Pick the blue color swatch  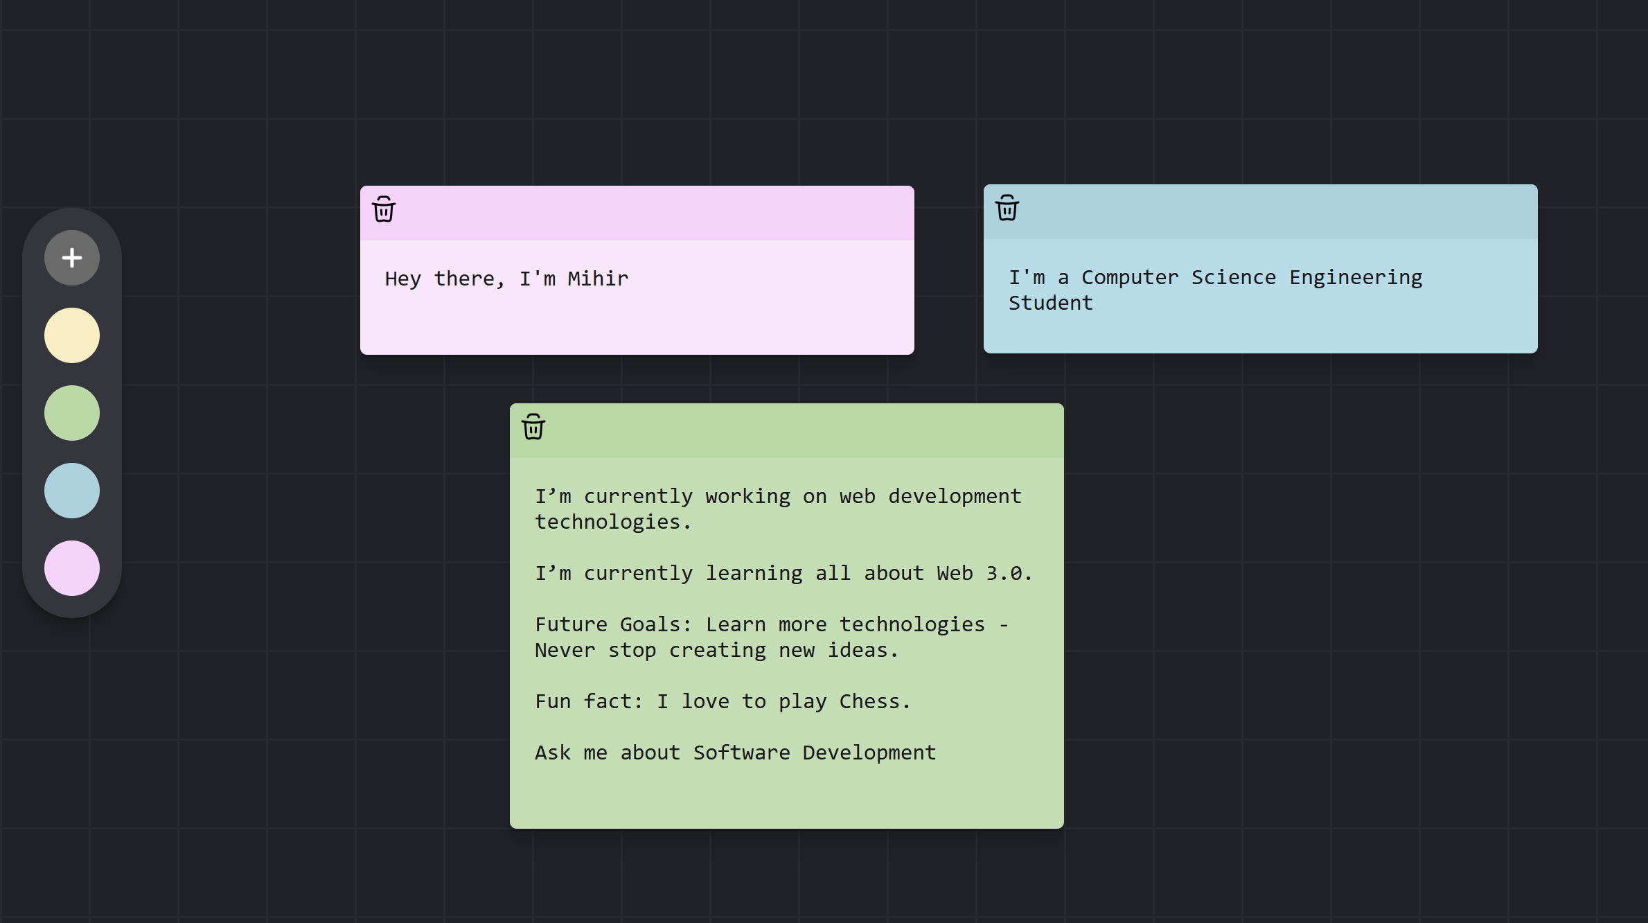pyautogui.click(x=72, y=491)
